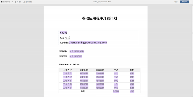Click the vertical scrollbar on right edge
This screenshot has width=193, height=97.
tap(192, 33)
